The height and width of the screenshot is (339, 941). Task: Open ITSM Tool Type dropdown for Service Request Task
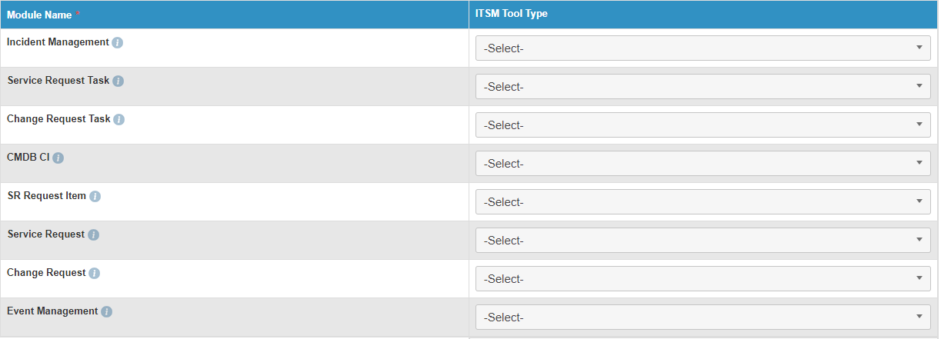[x=702, y=87]
